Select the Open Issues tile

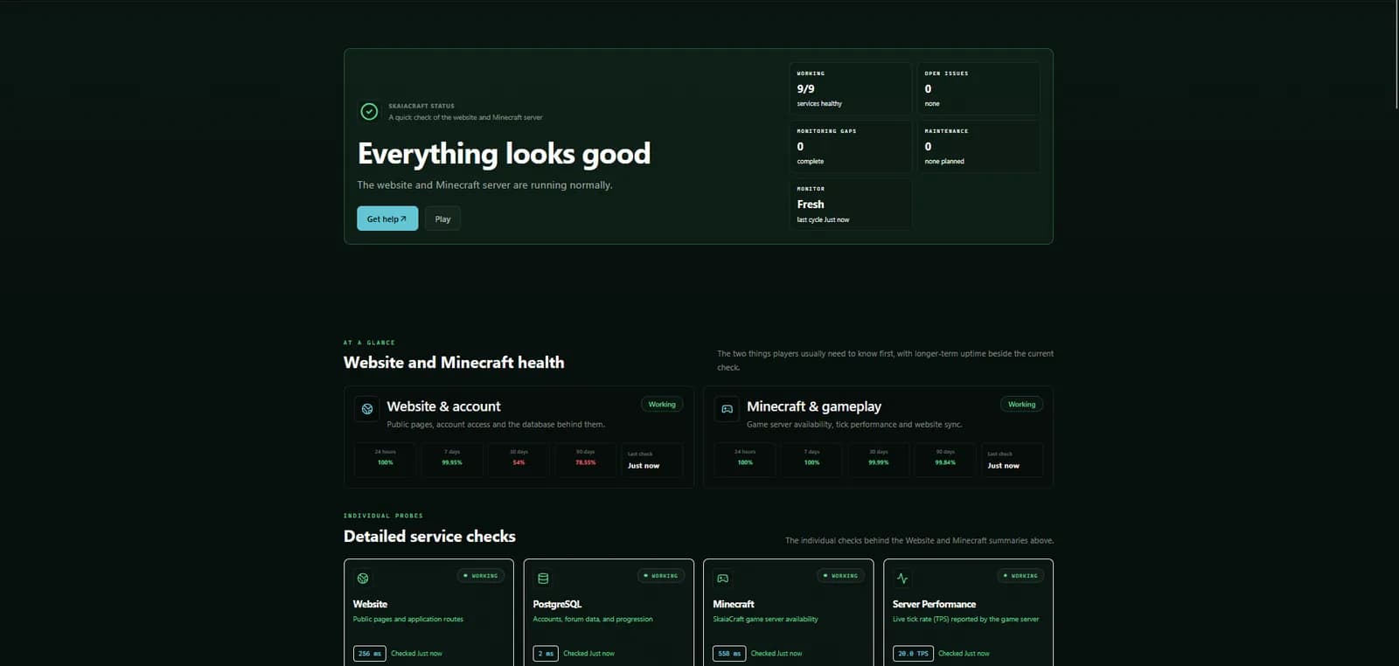(978, 88)
